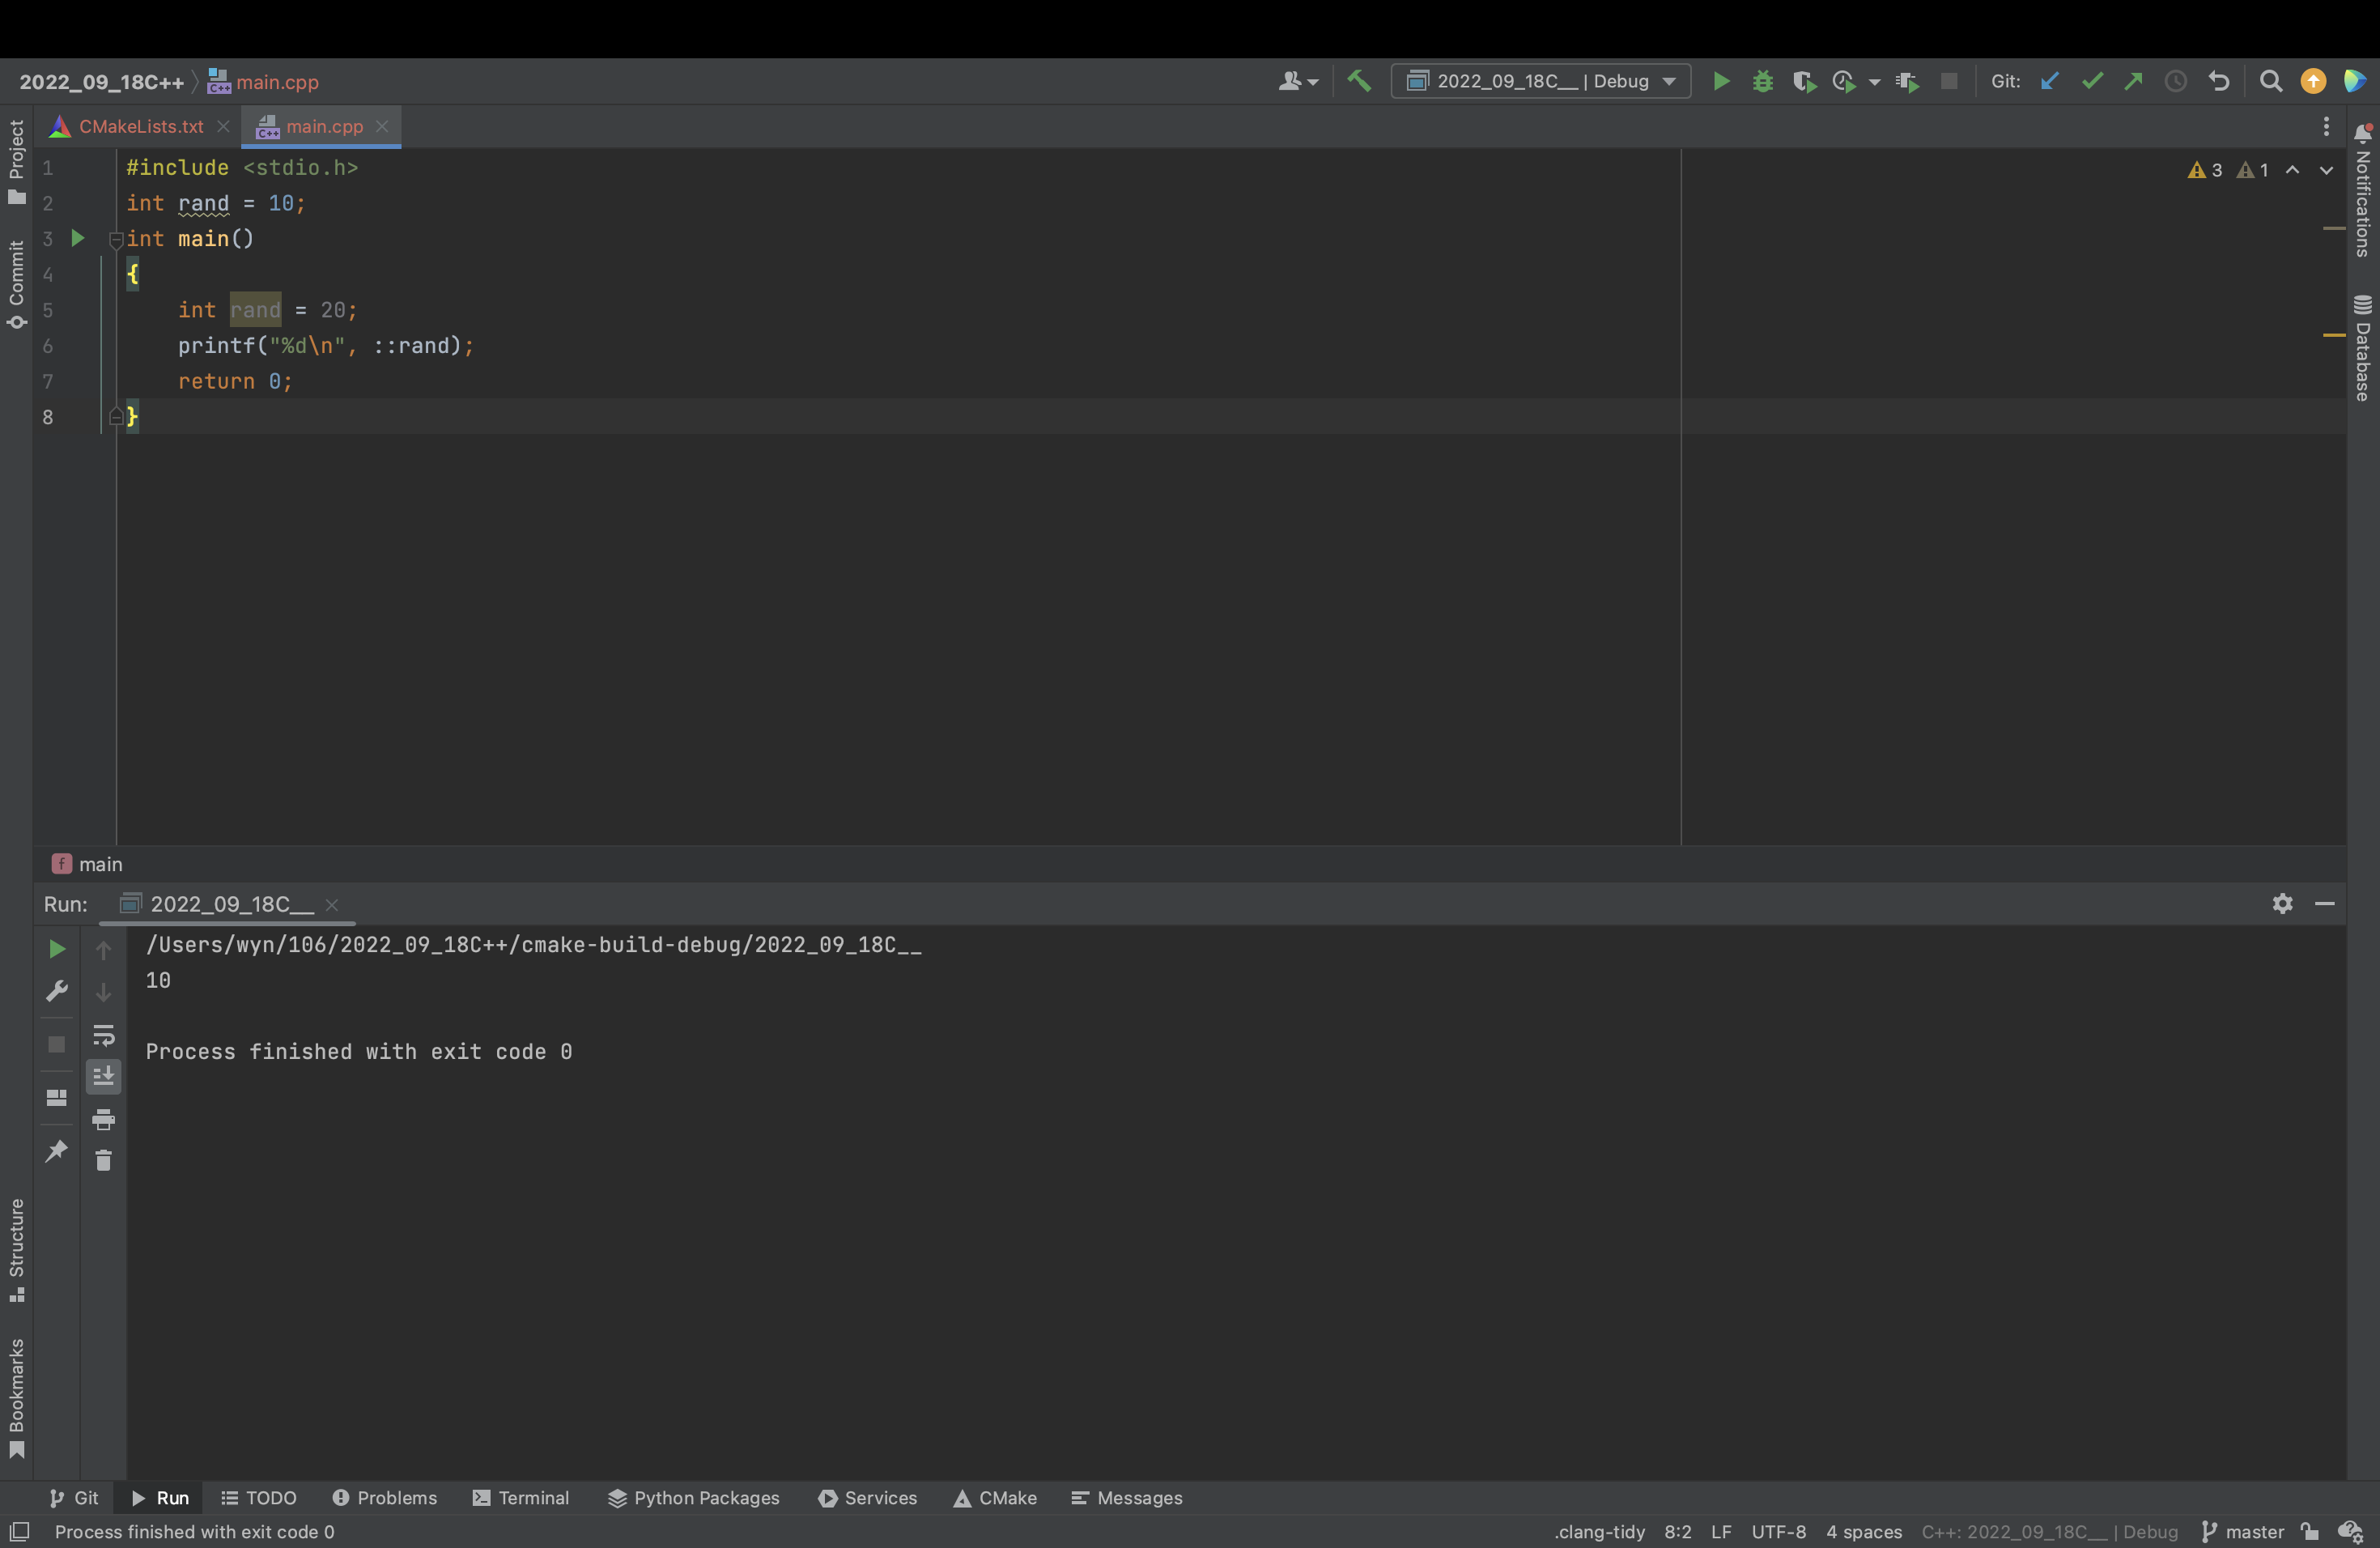Restore layout icon in Run panel

pos(57,1097)
